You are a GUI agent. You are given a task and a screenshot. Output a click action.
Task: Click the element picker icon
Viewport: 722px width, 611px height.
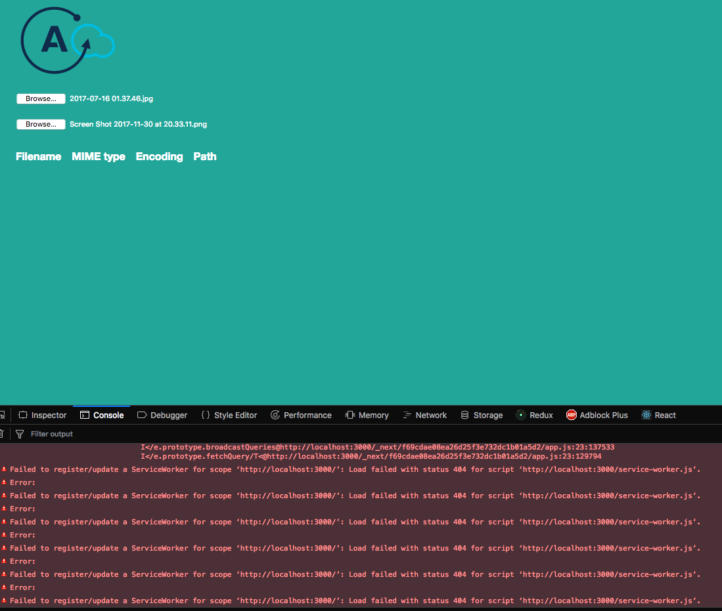[3, 415]
